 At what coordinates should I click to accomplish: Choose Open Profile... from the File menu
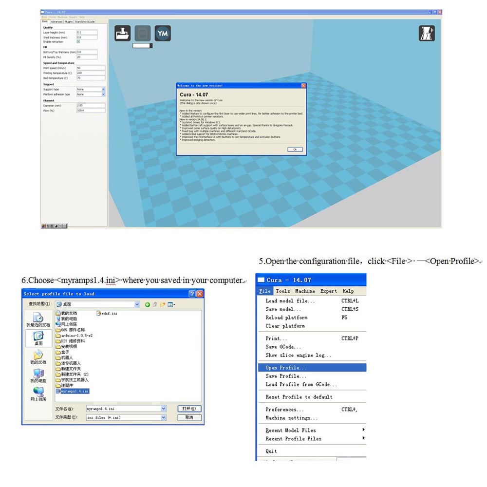(286, 368)
